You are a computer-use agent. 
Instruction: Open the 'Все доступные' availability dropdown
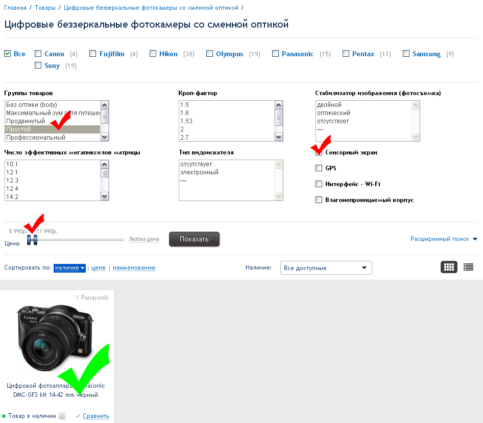326,268
